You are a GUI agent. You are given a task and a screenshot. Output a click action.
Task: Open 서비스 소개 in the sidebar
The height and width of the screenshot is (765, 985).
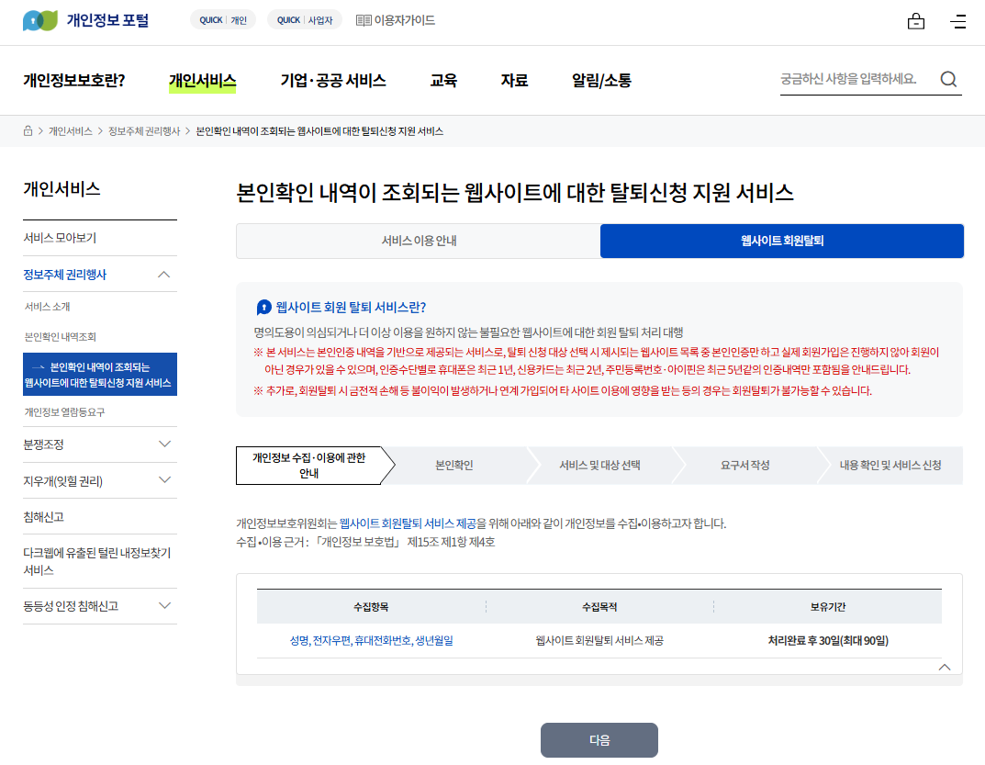coord(47,307)
